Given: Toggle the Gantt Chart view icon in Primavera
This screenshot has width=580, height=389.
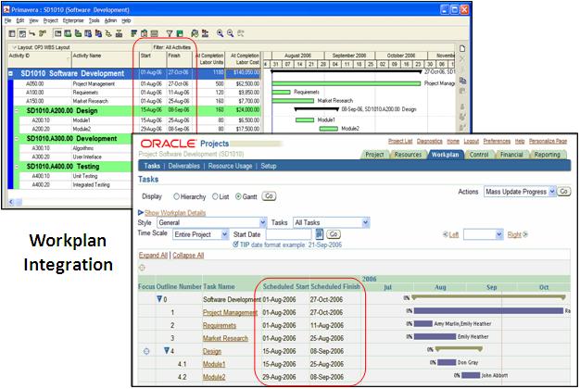Looking at the screenshot, I should (22, 33).
